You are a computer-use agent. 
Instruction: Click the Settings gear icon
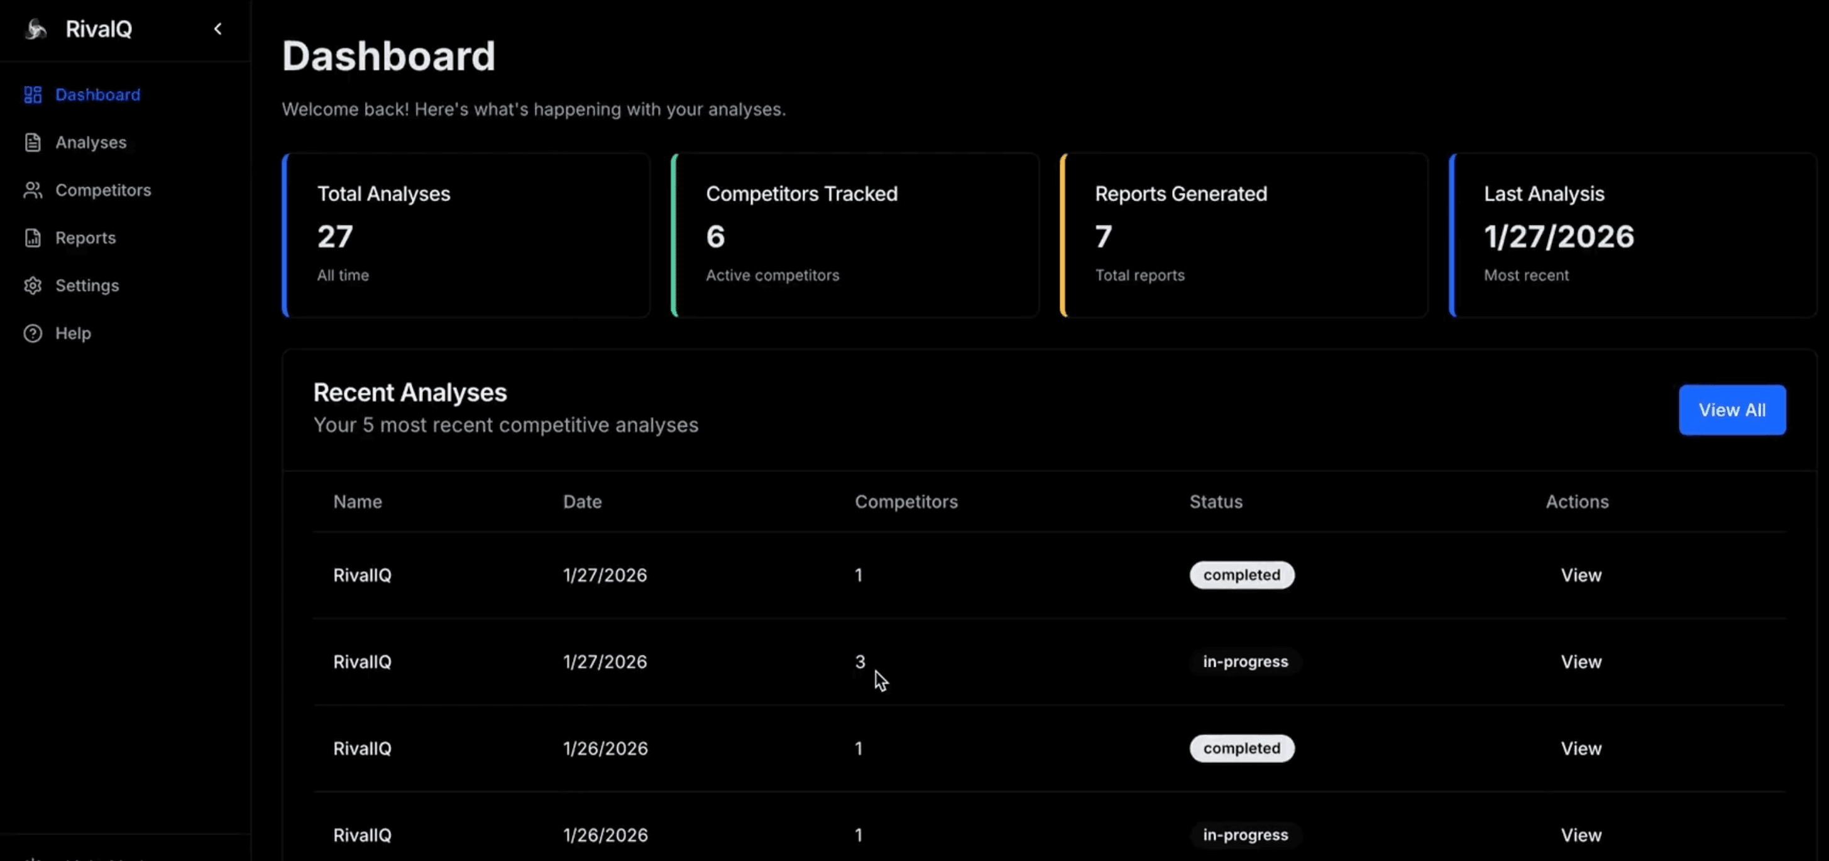pyautogui.click(x=33, y=285)
